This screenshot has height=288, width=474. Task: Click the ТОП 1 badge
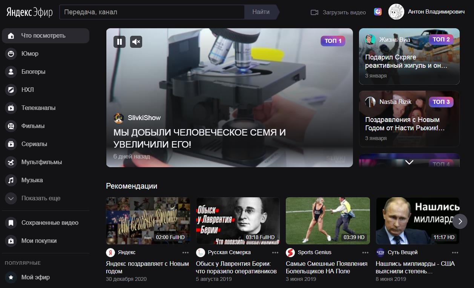click(333, 41)
